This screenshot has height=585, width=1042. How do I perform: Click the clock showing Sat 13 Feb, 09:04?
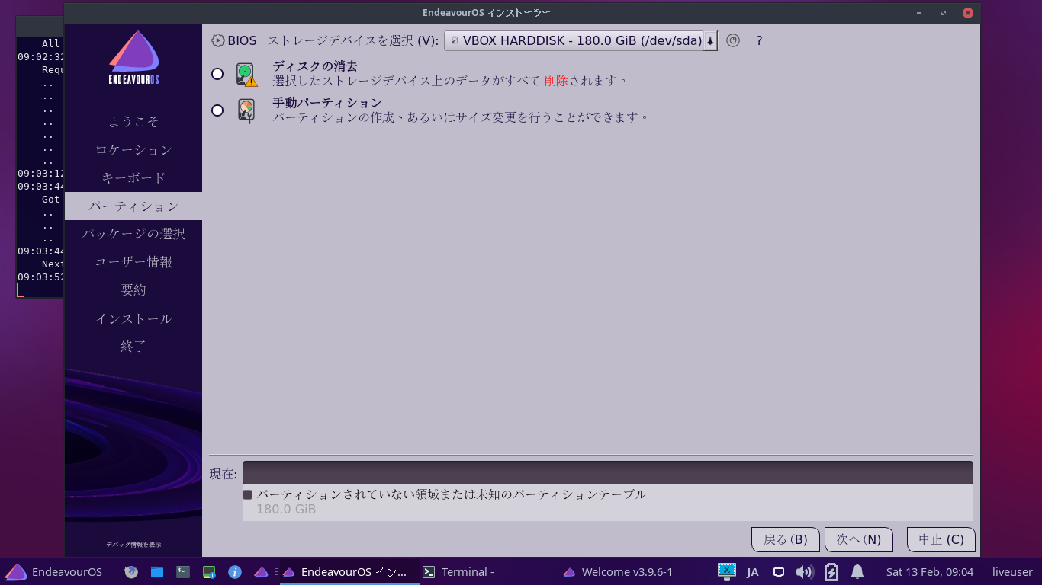tap(930, 572)
